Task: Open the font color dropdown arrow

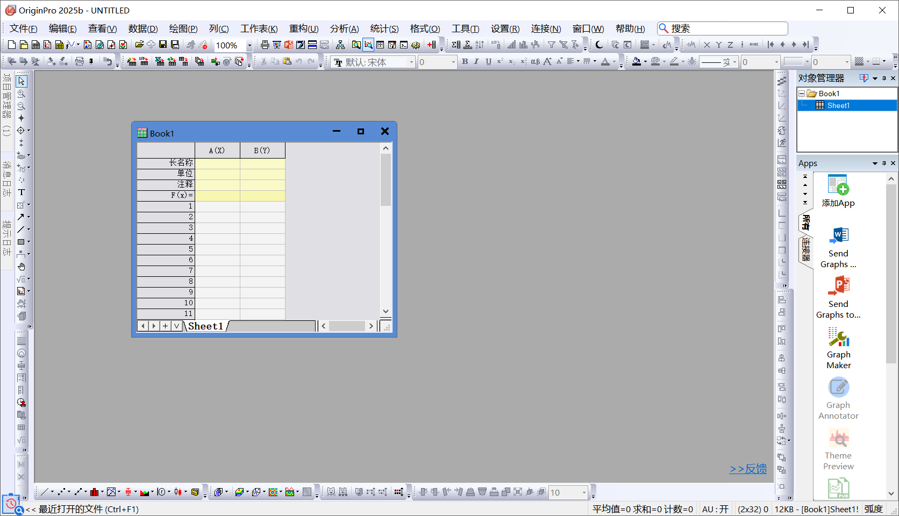Action: [613, 62]
